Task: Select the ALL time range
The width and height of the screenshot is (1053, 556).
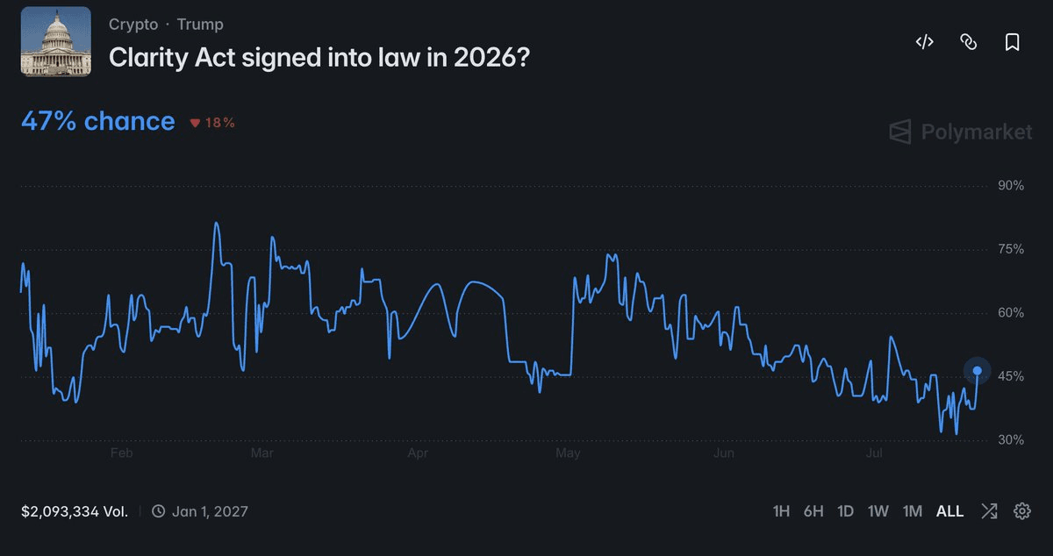Action: coord(949,510)
